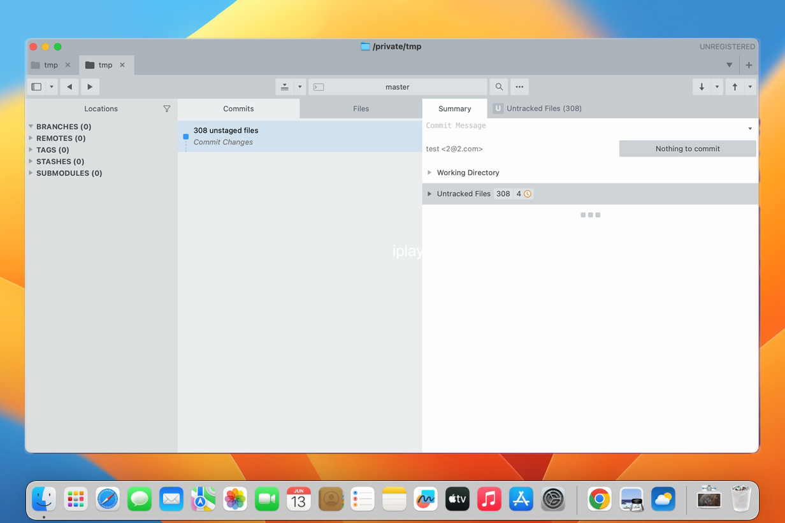
Task: Expand the SUBMODULES section
Action: tap(31, 173)
